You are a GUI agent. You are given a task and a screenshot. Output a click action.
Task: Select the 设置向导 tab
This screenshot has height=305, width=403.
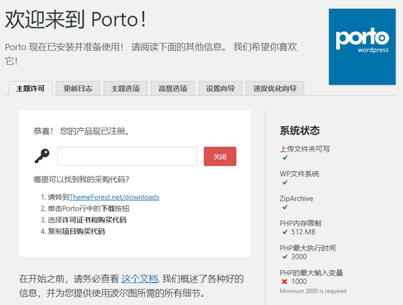pos(220,89)
